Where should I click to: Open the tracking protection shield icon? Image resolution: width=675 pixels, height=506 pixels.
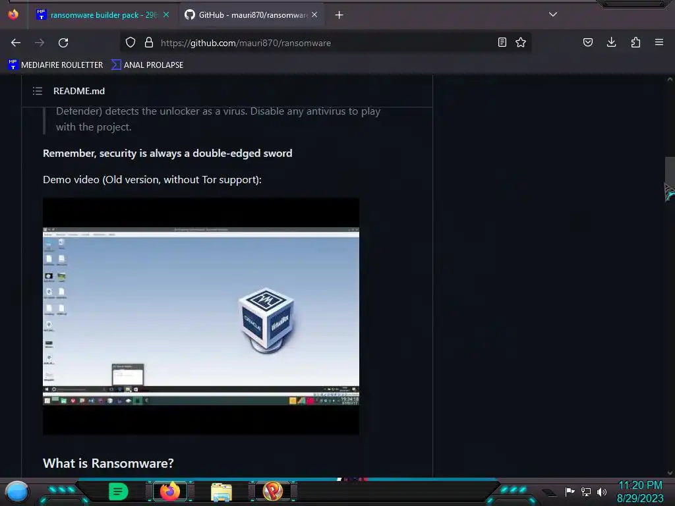point(131,43)
